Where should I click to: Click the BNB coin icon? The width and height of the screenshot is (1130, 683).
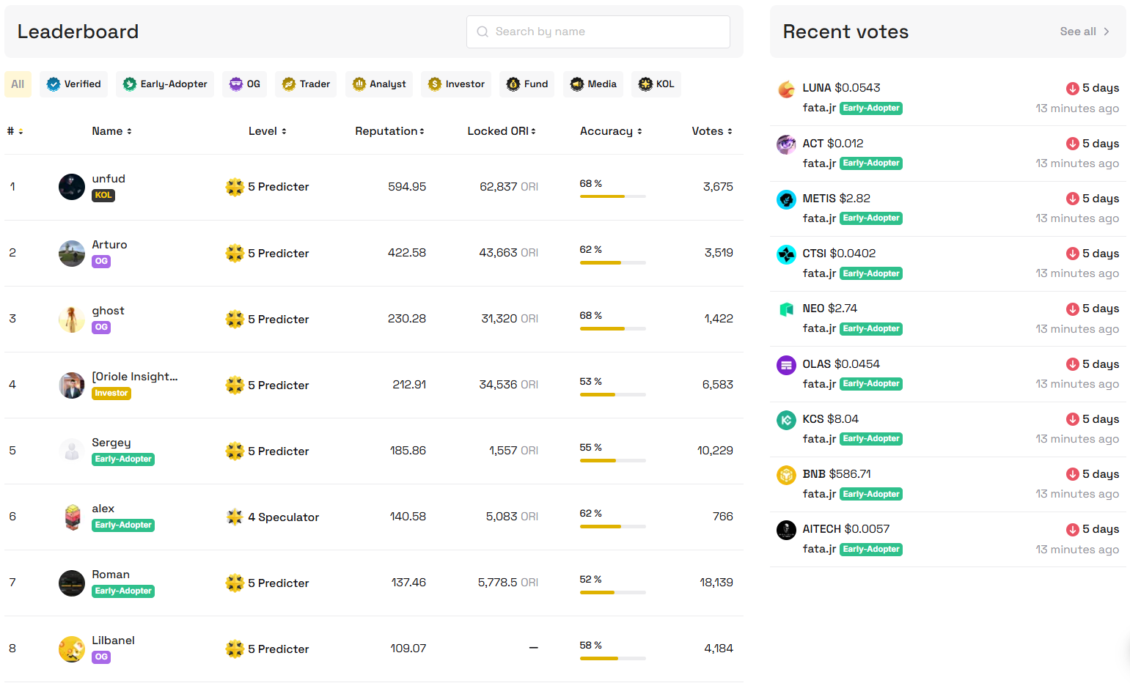[x=786, y=475]
